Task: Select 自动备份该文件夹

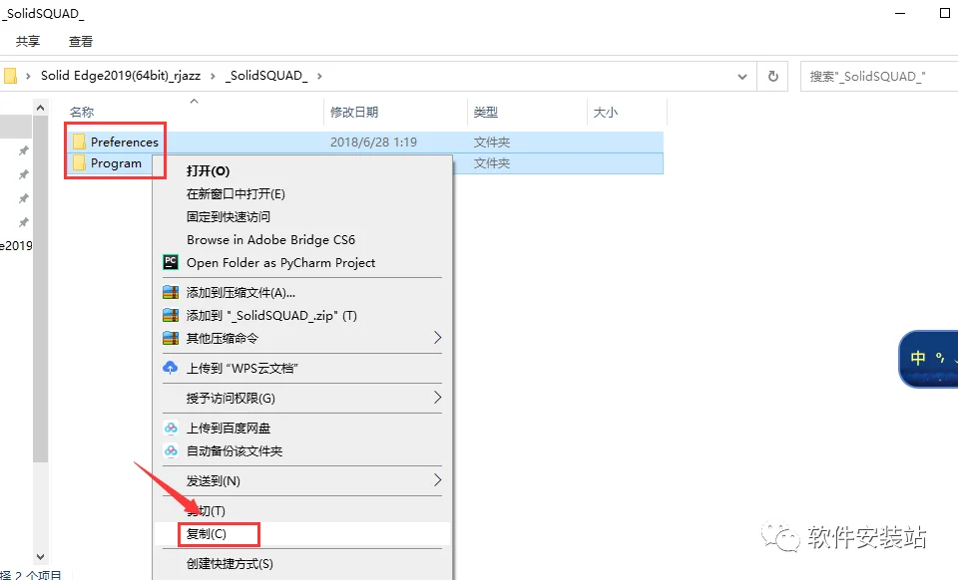Action: (x=234, y=451)
